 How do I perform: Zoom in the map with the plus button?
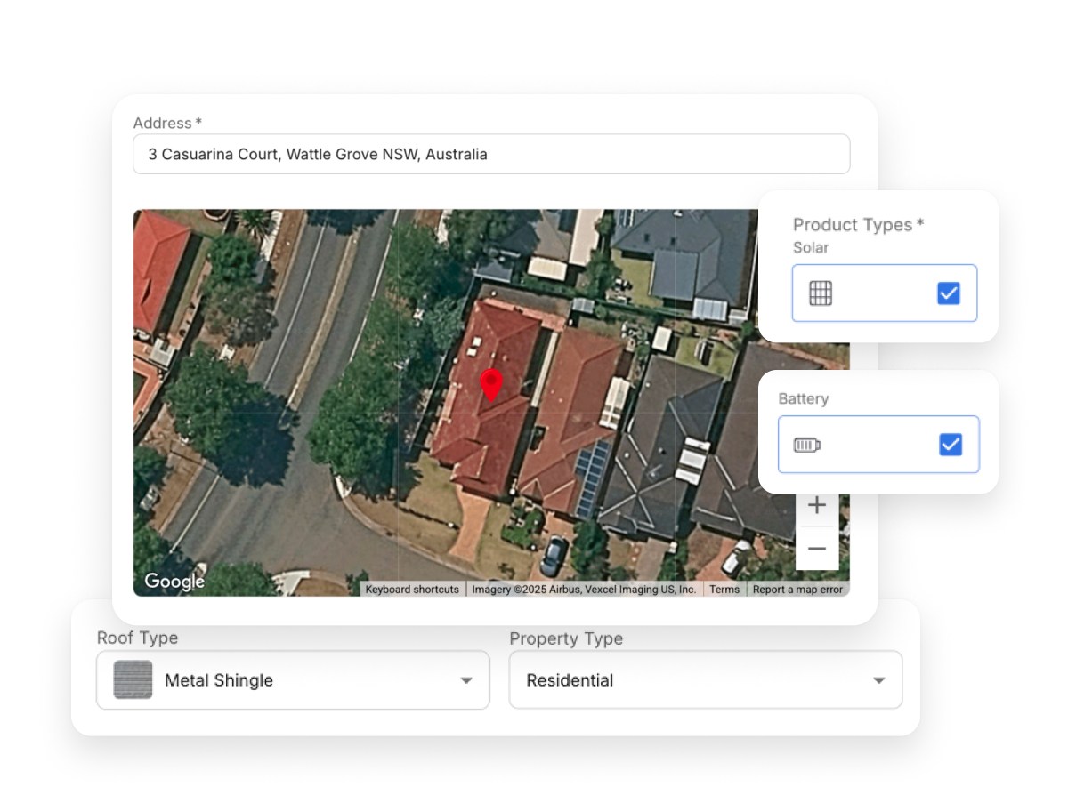[817, 506]
